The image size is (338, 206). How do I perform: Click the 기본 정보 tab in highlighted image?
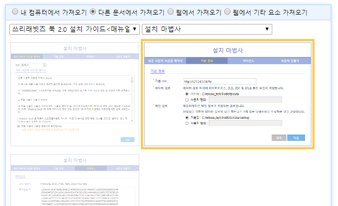(x=207, y=61)
